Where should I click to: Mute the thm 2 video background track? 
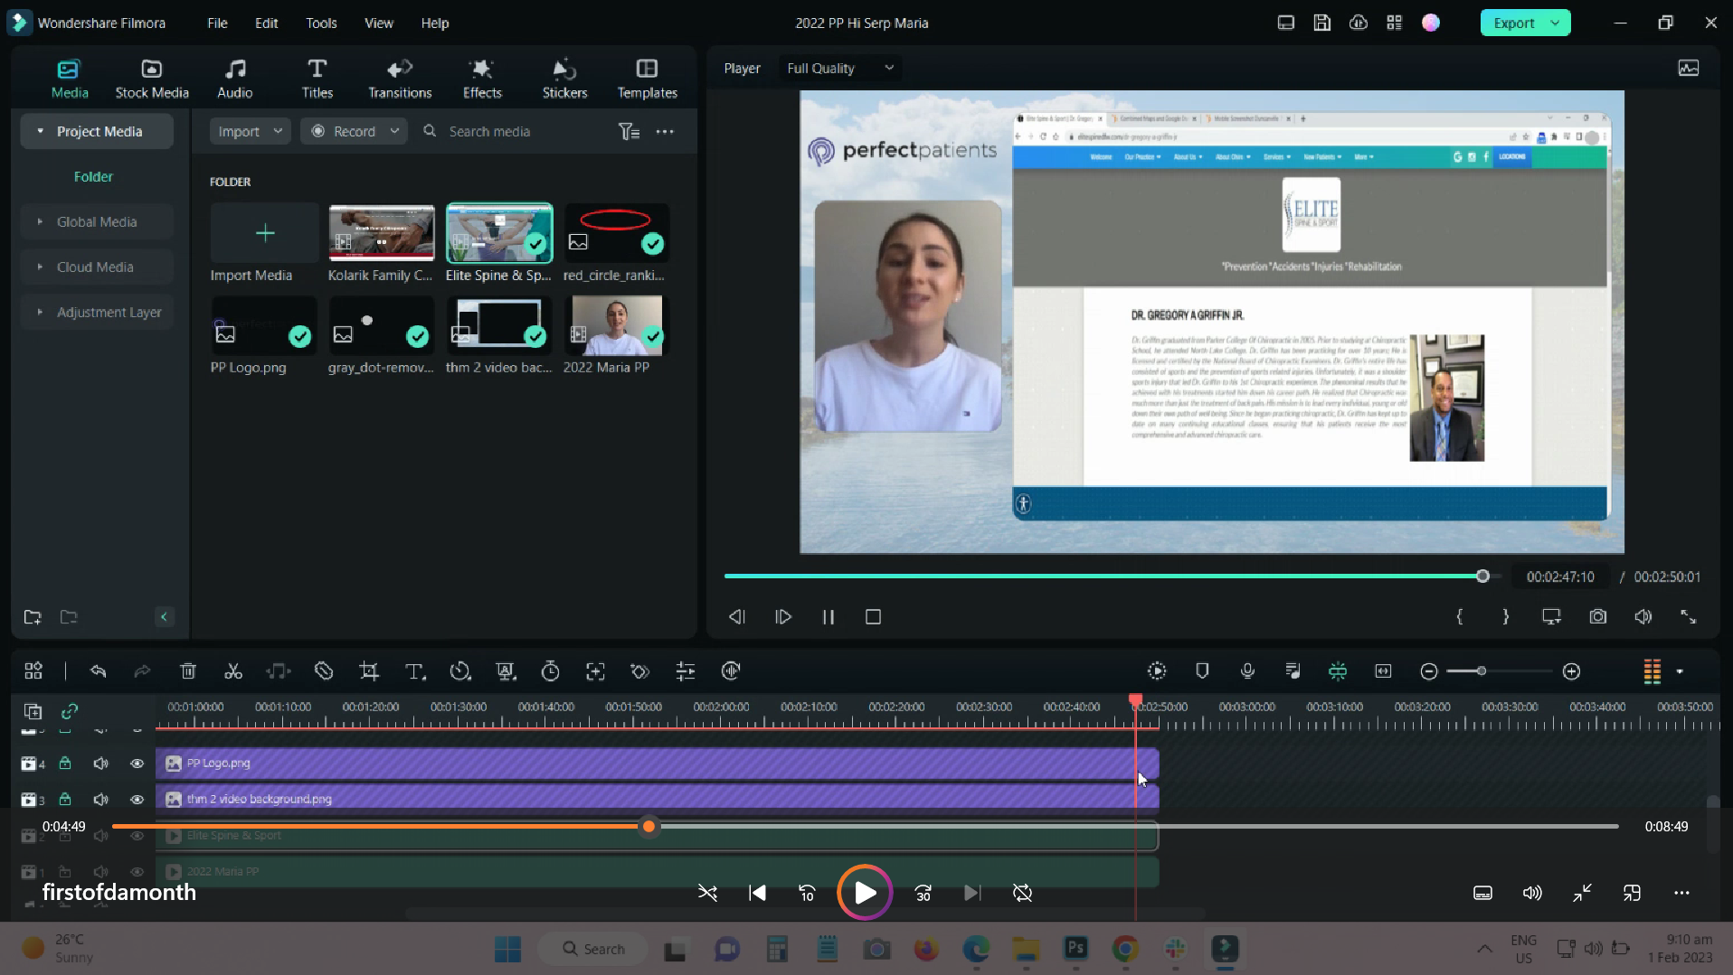click(100, 800)
